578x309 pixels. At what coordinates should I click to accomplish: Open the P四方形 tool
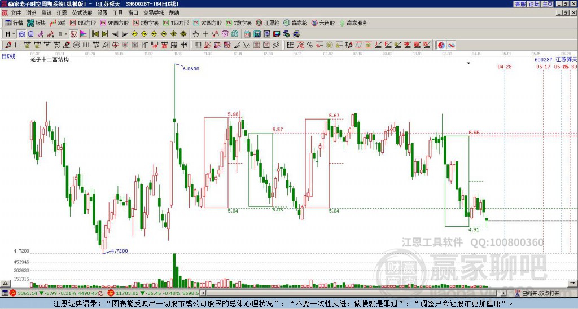(x=83, y=23)
